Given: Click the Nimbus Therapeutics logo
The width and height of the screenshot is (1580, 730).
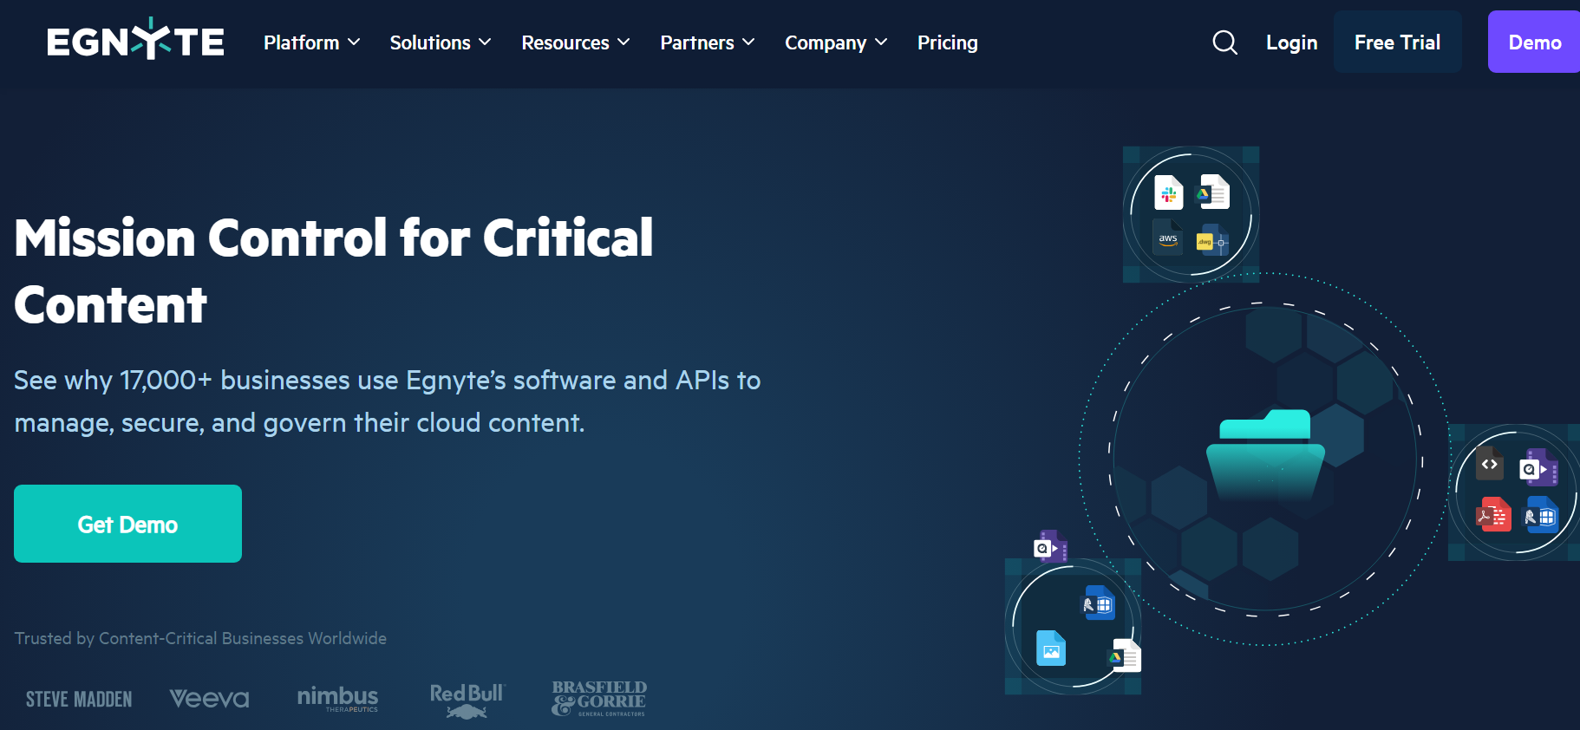Looking at the screenshot, I should [x=337, y=698].
